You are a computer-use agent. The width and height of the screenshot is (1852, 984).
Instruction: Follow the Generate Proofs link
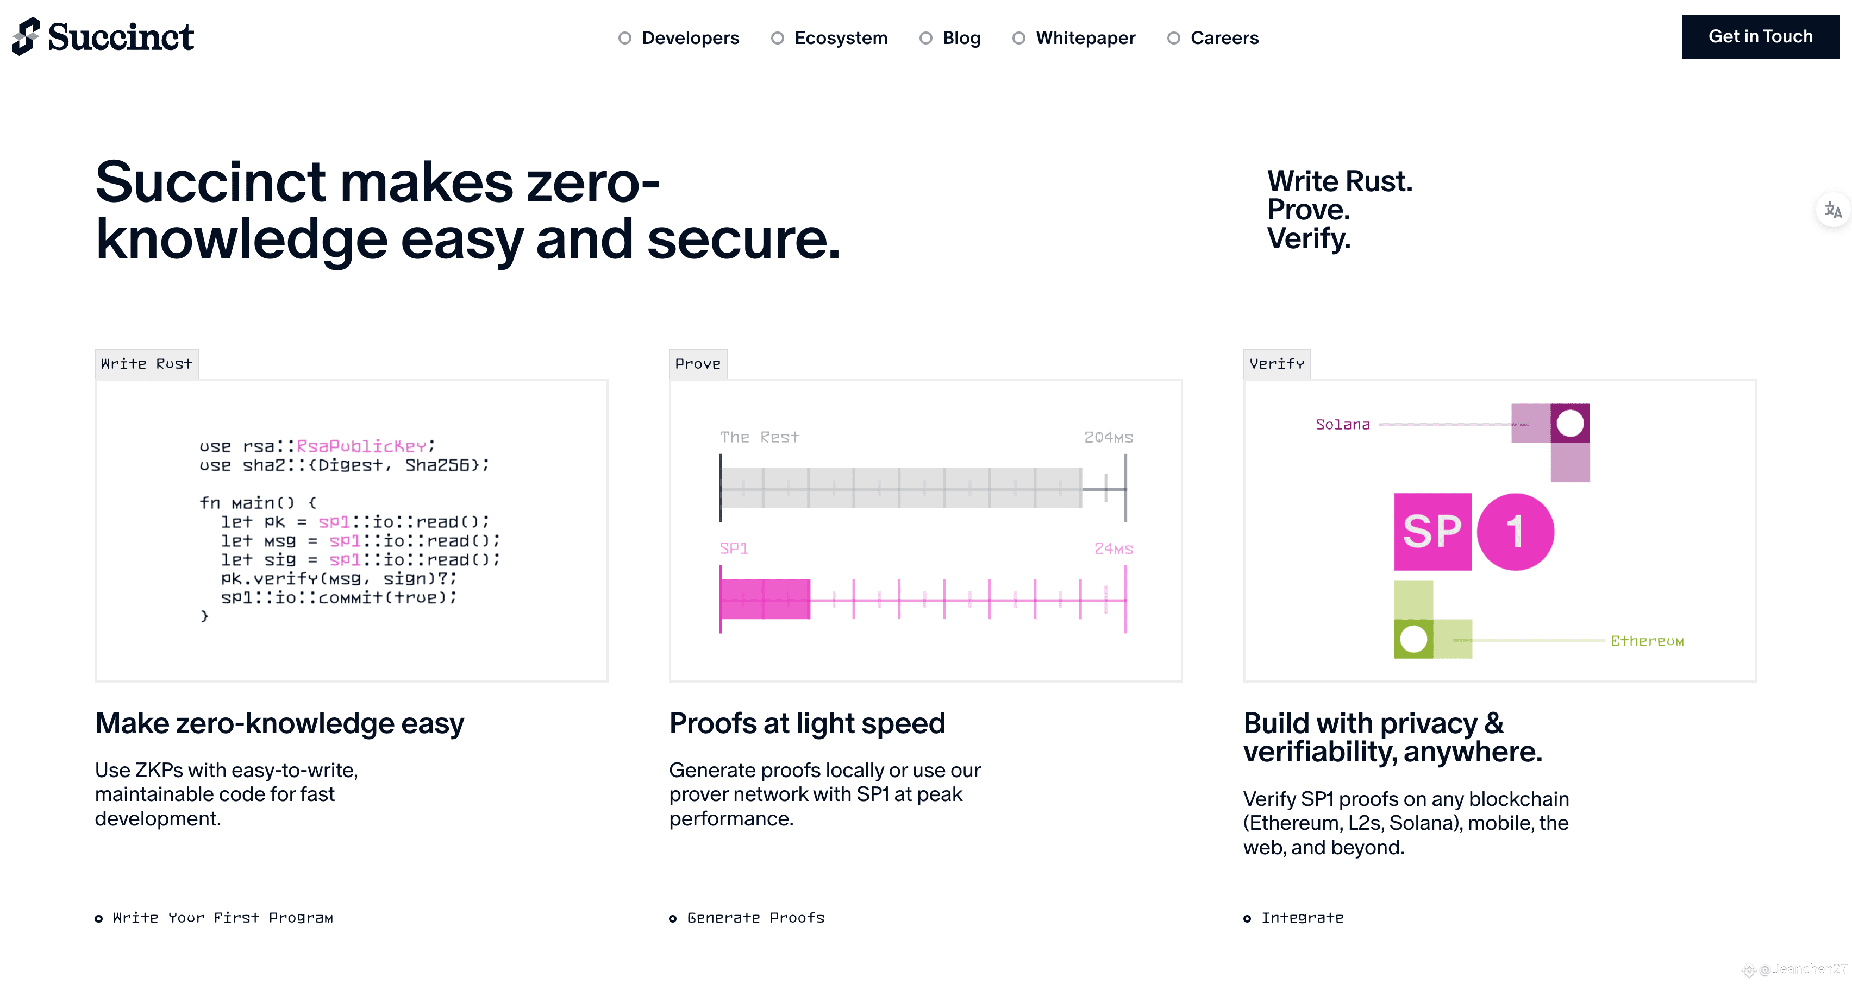(747, 918)
